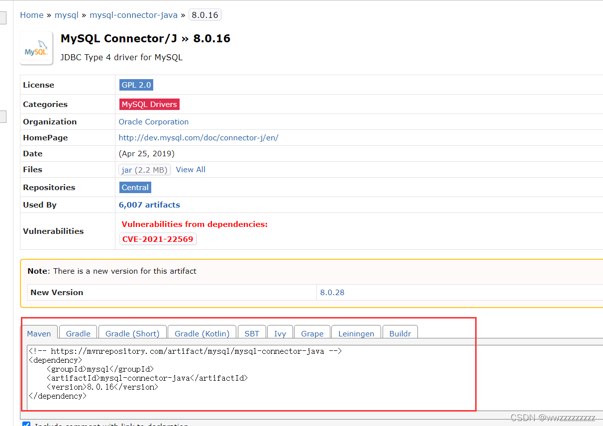This screenshot has width=603, height=426.
Task: Select the Maven tab
Action: point(39,333)
